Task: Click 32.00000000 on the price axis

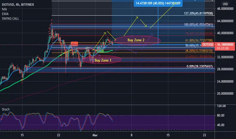Action: (225, 57)
